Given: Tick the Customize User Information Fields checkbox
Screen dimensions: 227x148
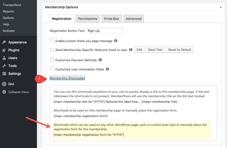Looking at the screenshot, I should (52, 69).
